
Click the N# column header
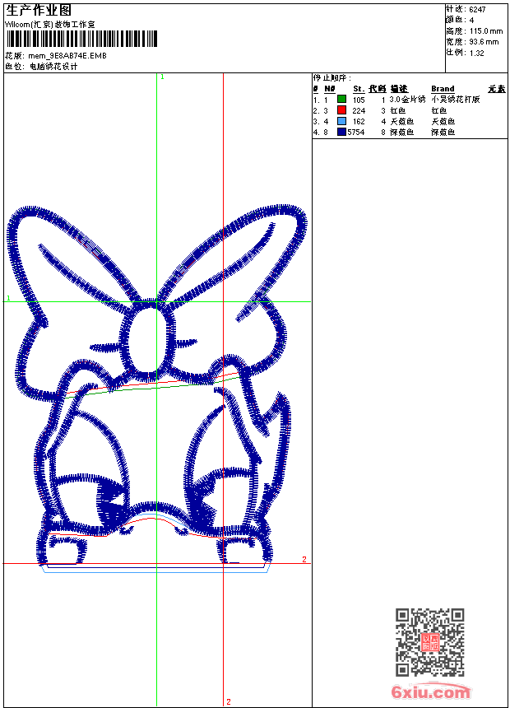(330, 89)
